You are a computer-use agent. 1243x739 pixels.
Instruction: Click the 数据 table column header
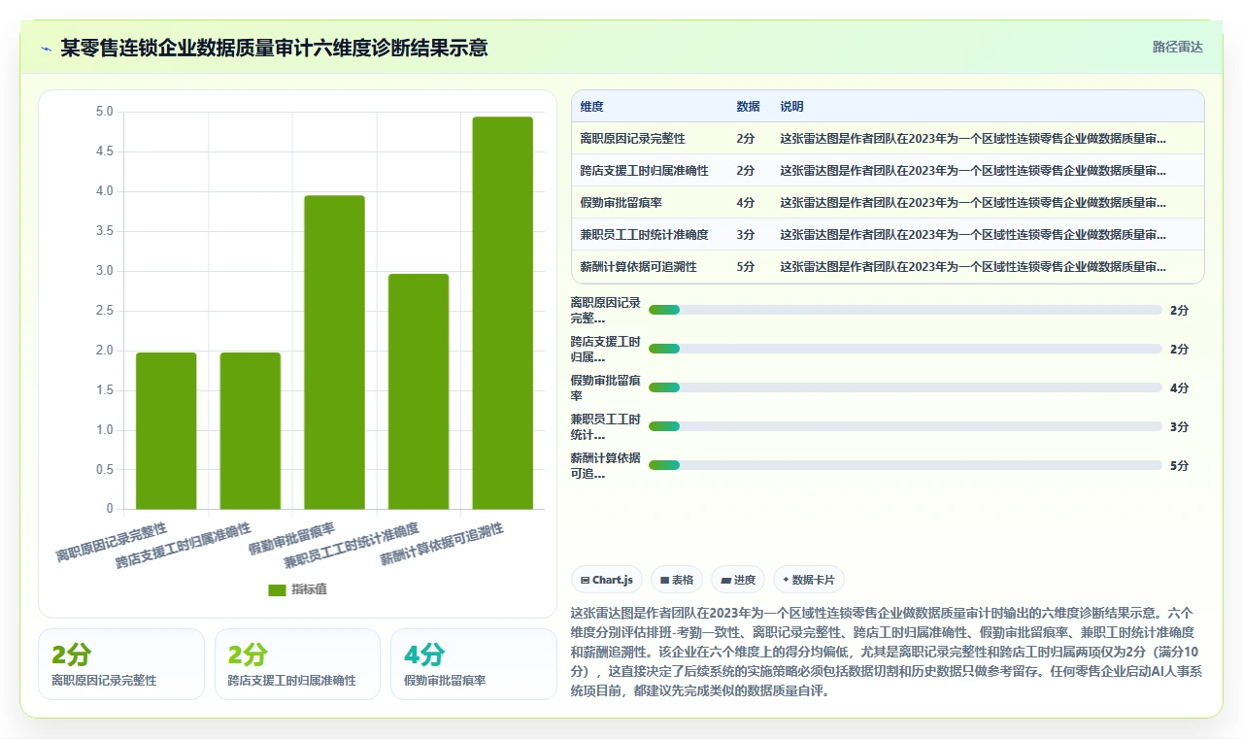(748, 107)
